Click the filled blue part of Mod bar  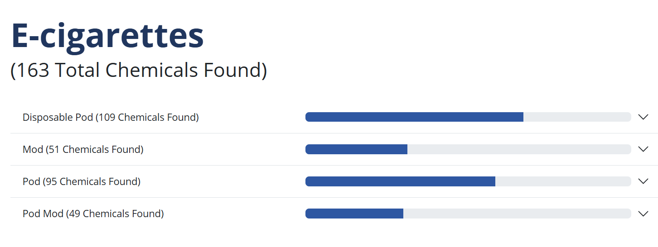pos(356,149)
